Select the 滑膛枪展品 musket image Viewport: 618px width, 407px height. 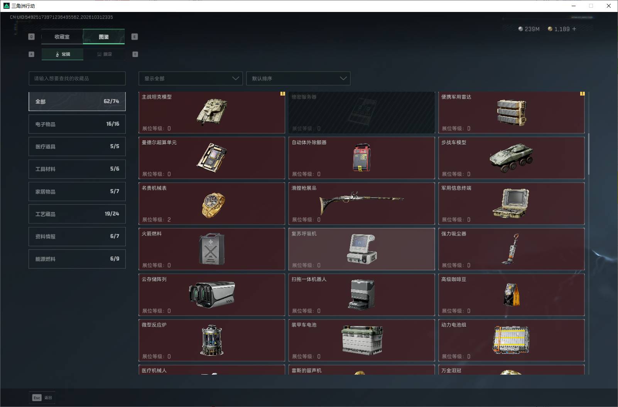click(361, 202)
